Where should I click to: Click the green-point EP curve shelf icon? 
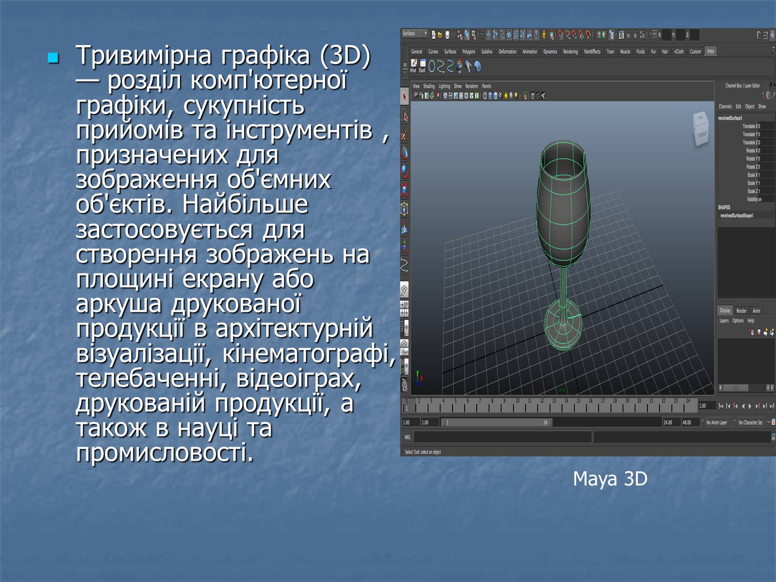(x=450, y=66)
